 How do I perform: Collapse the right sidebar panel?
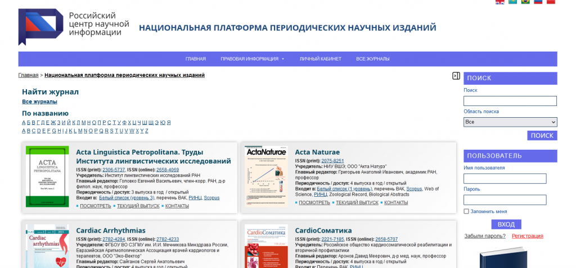[x=456, y=76]
